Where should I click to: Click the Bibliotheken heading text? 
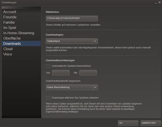coord(52,12)
